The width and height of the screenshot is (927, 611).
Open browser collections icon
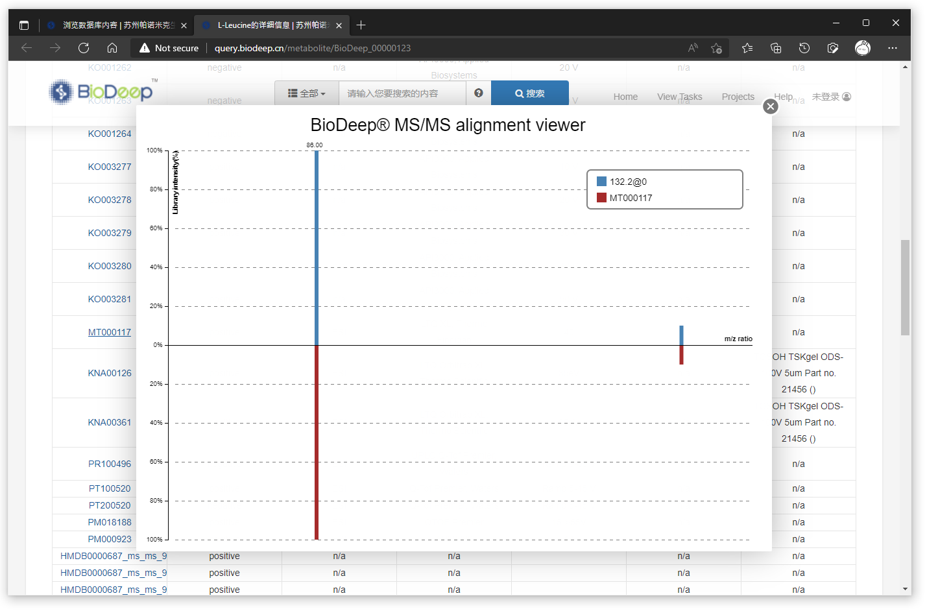[776, 48]
